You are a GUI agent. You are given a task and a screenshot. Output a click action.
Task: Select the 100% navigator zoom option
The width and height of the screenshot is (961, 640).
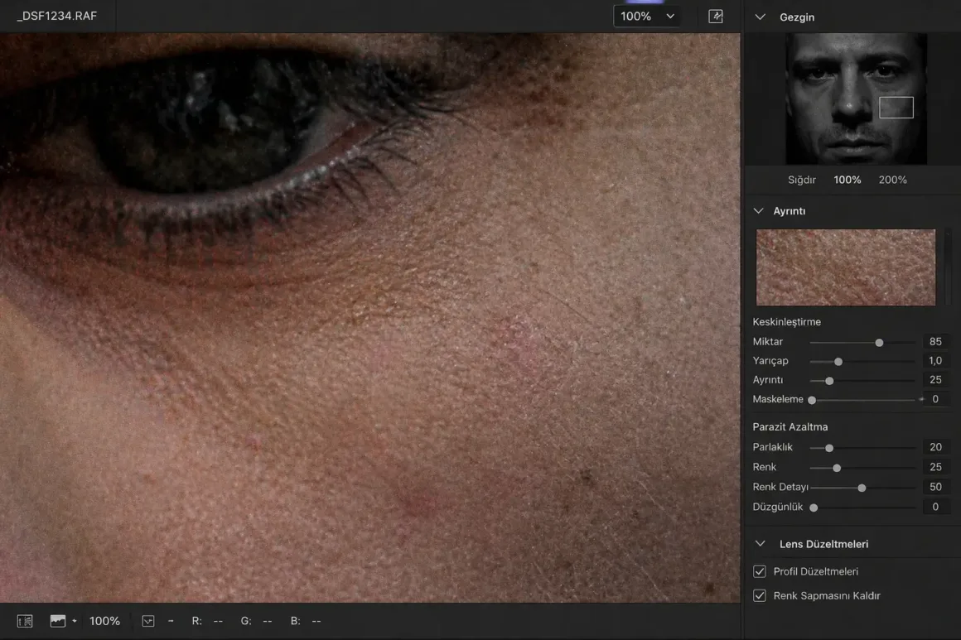(x=847, y=180)
